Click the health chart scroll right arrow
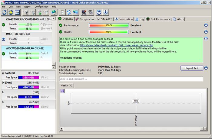 click(x=205, y=129)
